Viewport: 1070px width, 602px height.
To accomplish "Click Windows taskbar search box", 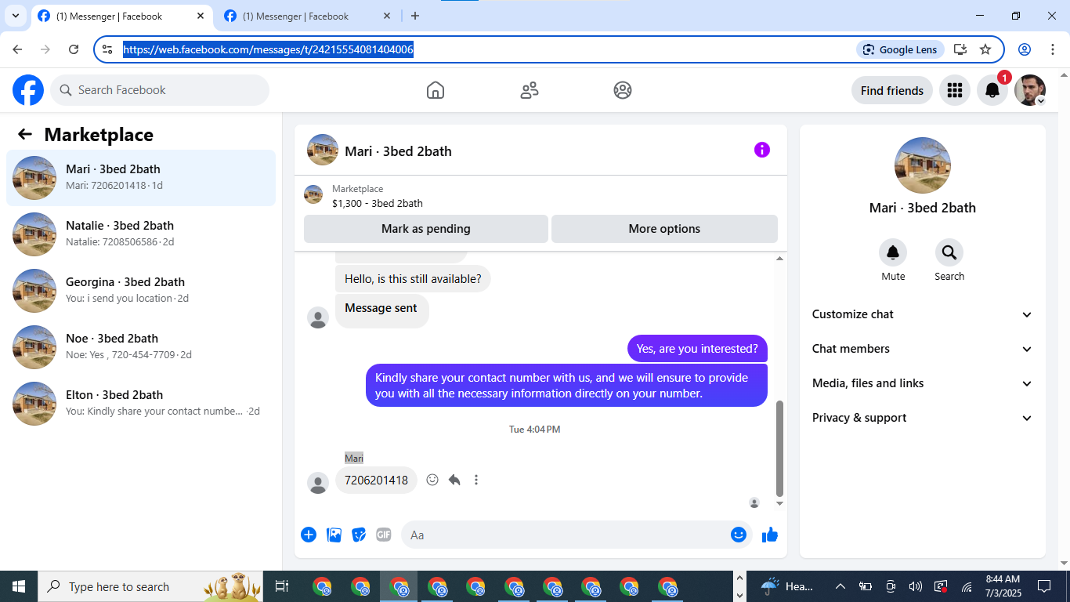I will coord(150,586).
